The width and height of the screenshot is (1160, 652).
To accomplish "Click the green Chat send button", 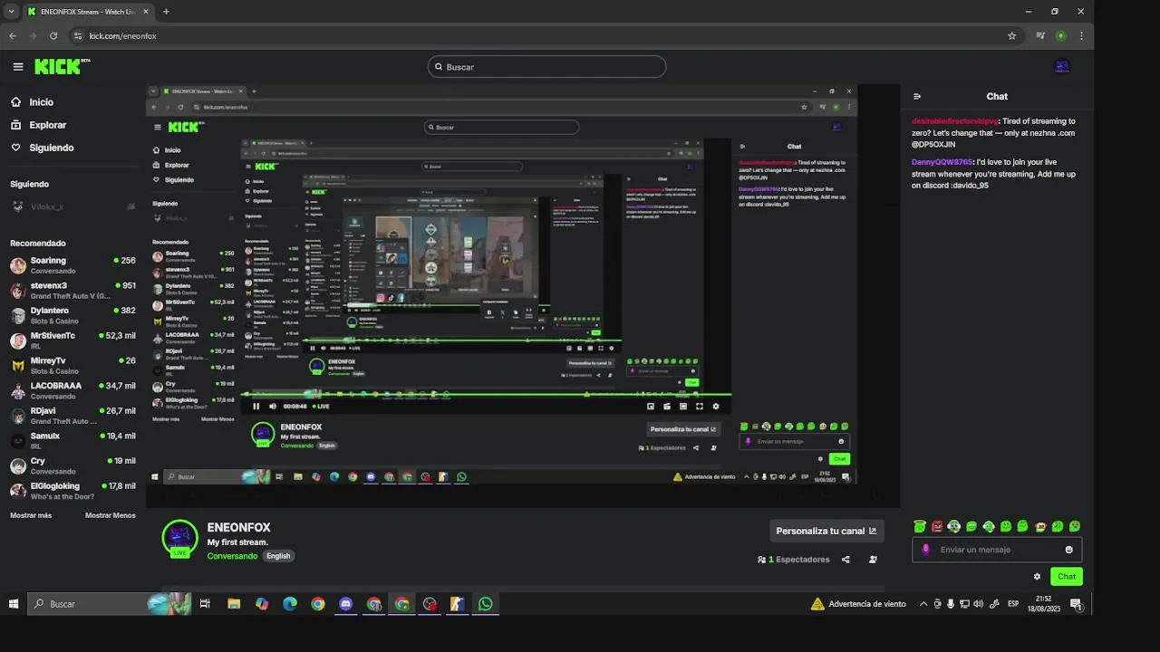I will (1067, 576).
